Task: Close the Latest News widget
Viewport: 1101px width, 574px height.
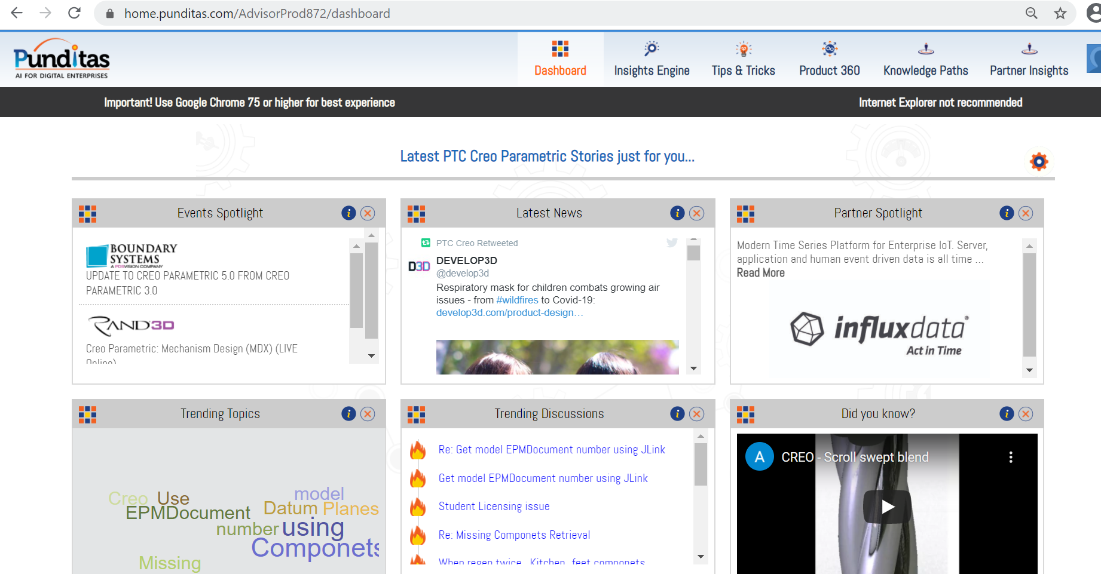Action: [697, 213]
